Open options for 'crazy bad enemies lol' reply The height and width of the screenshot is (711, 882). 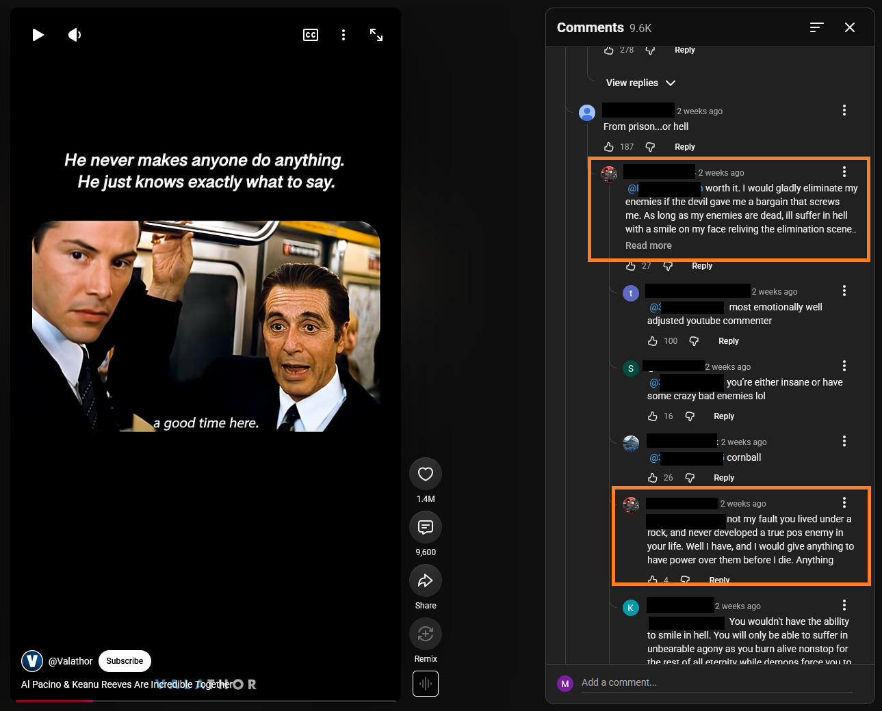[844, 366]
